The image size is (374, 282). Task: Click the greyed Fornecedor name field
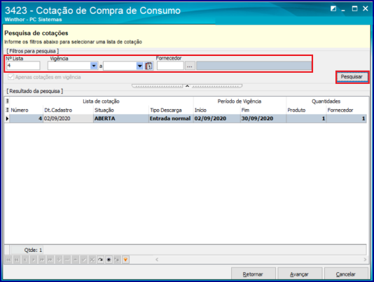(254, 66)
